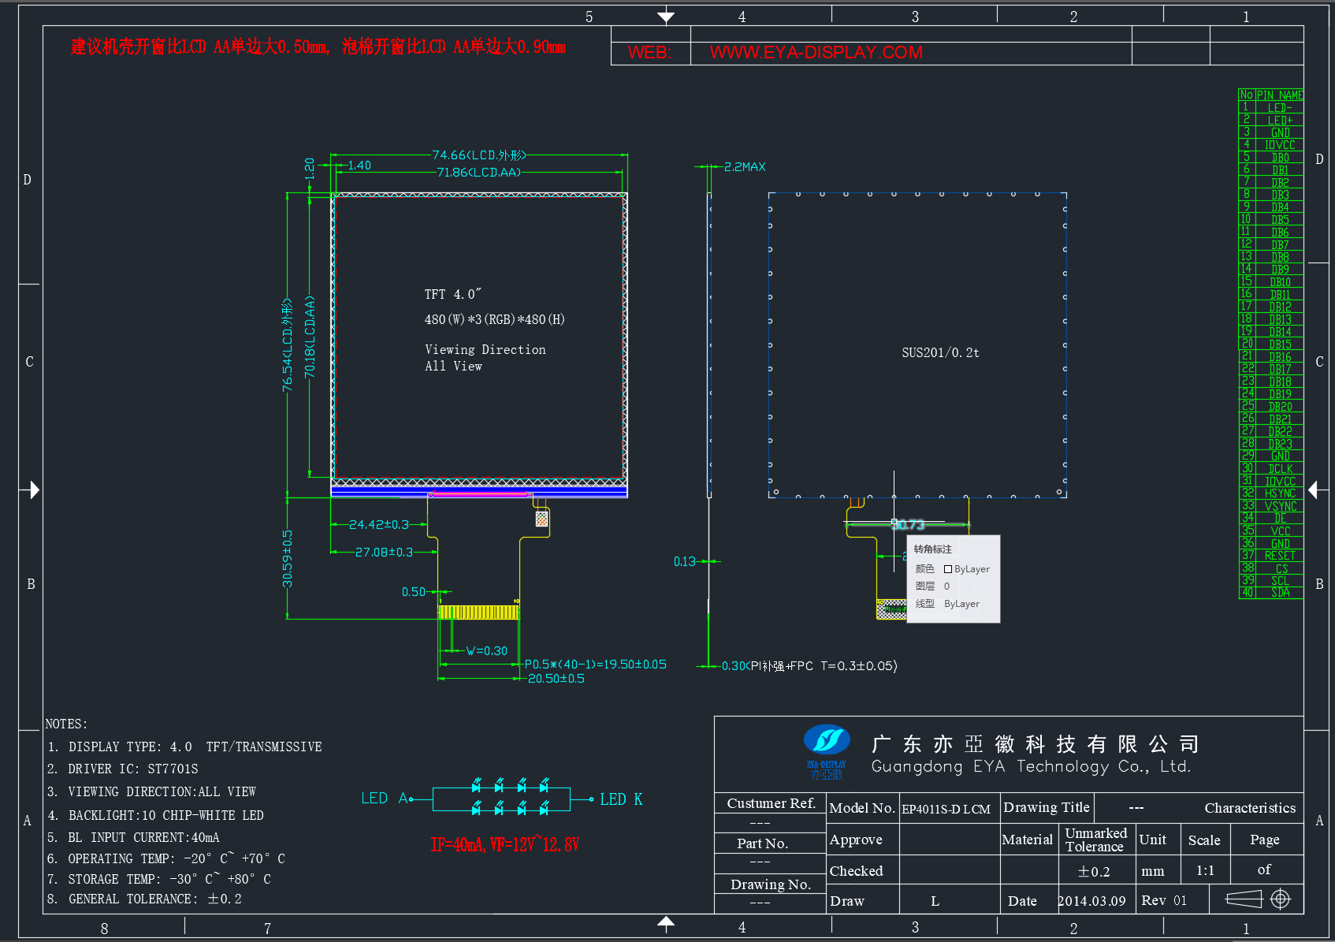Pick the 0.13 side-view dimension
Viewport: 1335px width, 942px height.
(684, 561)
